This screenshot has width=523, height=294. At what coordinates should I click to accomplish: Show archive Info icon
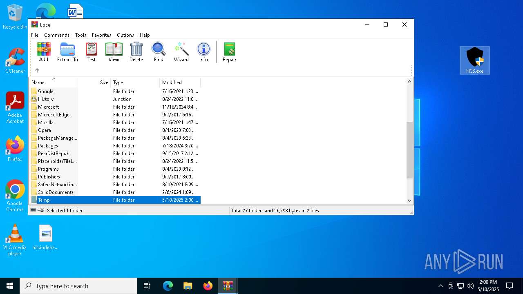pos(203,52)
